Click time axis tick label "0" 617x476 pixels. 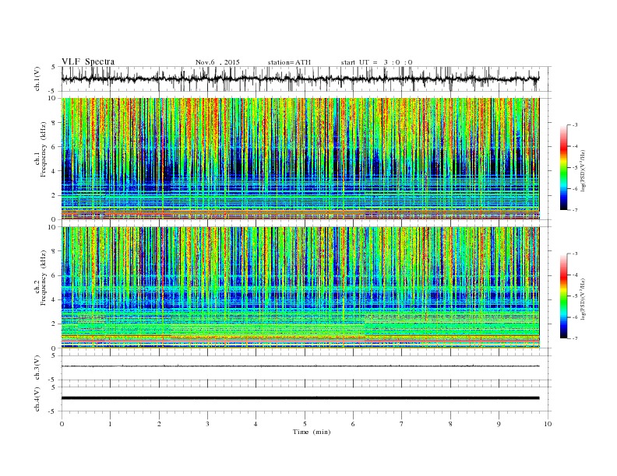click(x=62, y=424)
